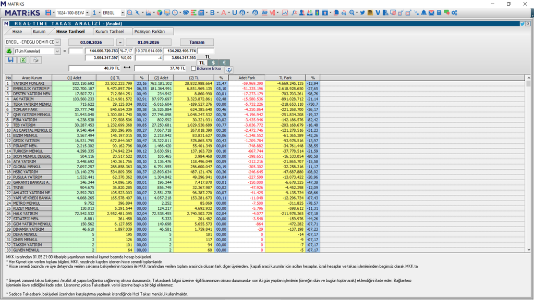
Task: Click the Twitter icon in Takas Analizi title bar
Action: pos(522,24)
